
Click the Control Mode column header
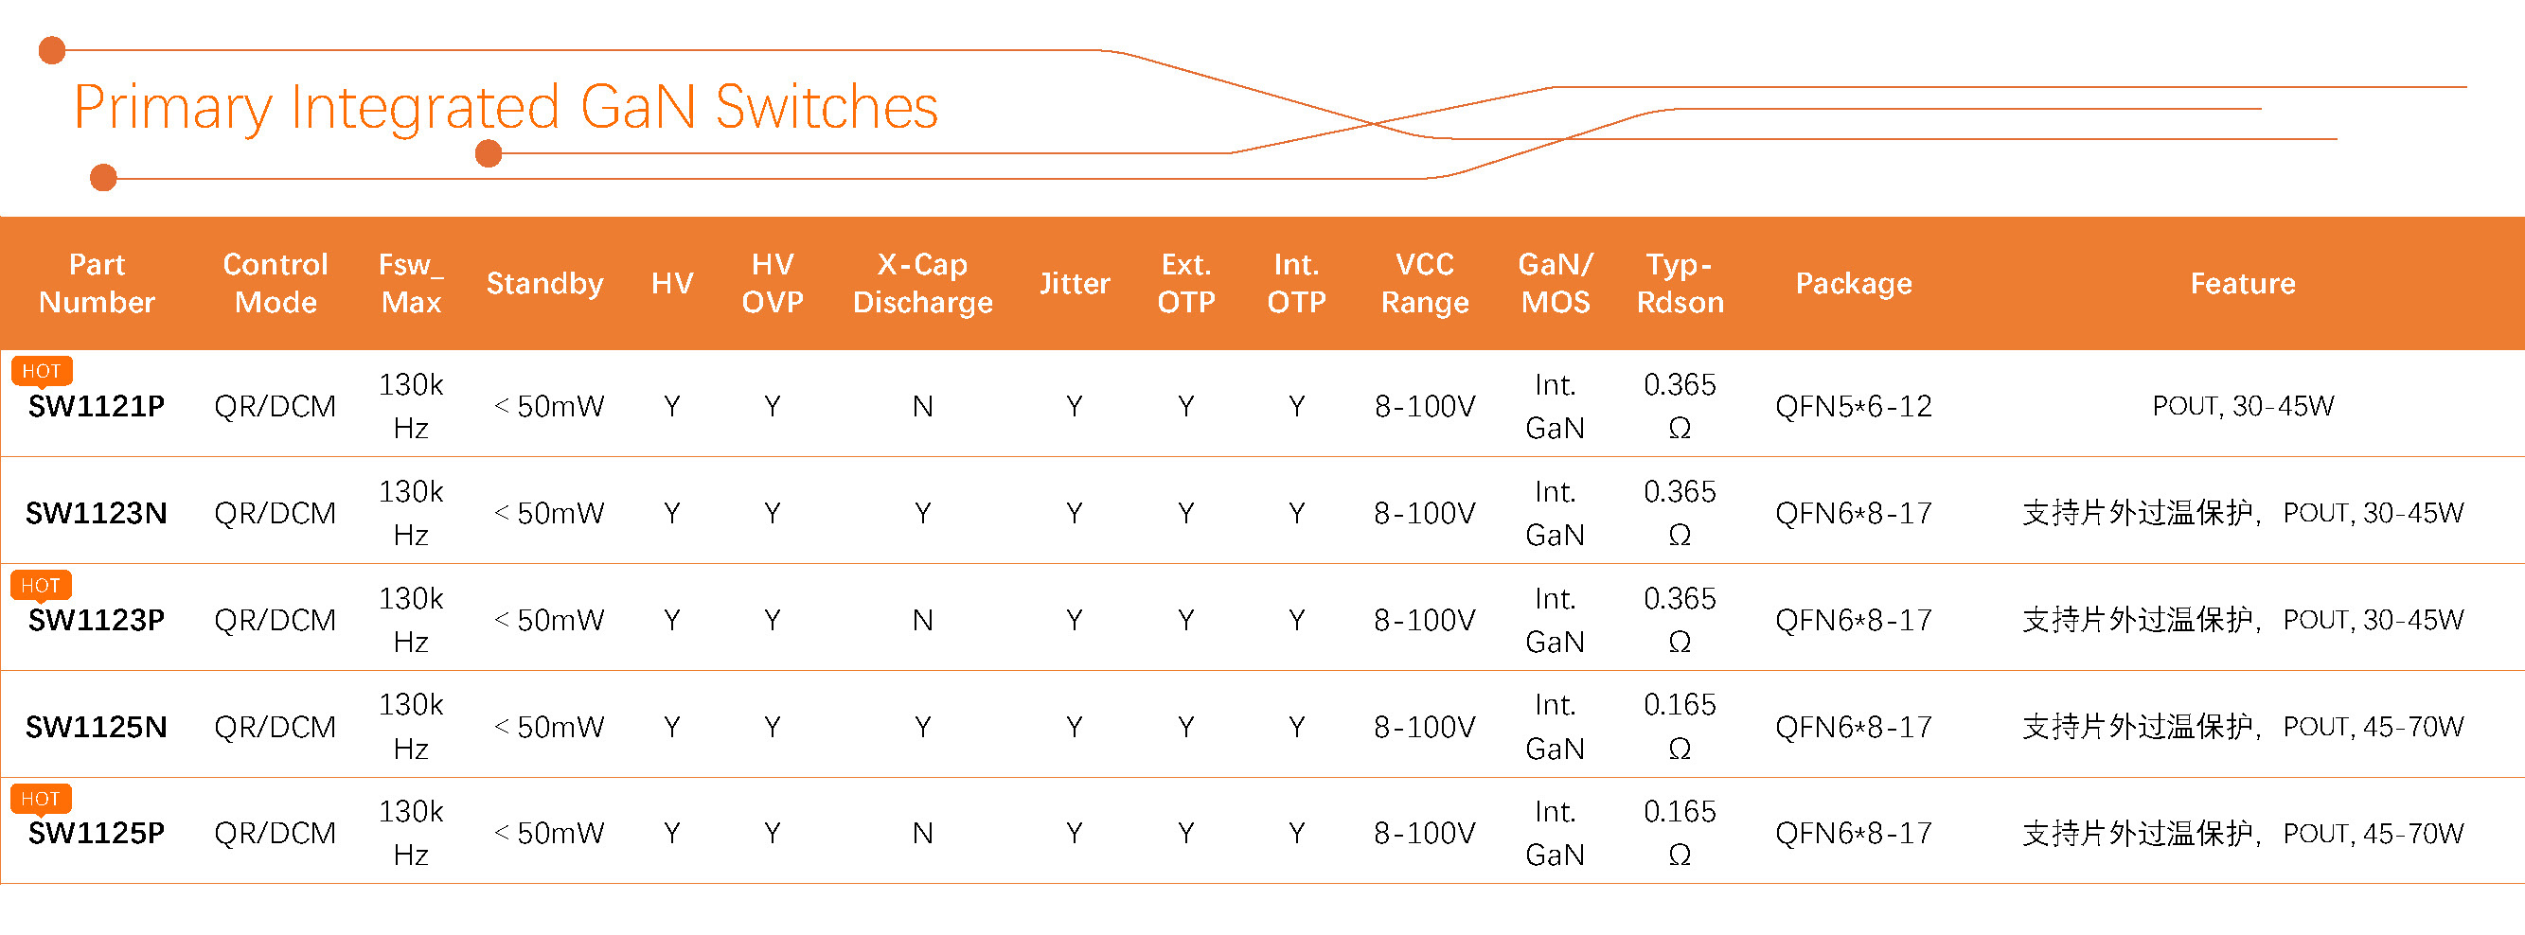pos(276,283)
